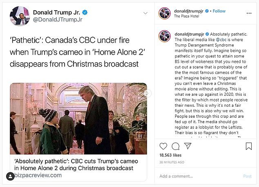Expand the tweet options chevron
Viewport: 259px width, 187px height.
pos(145,13)
